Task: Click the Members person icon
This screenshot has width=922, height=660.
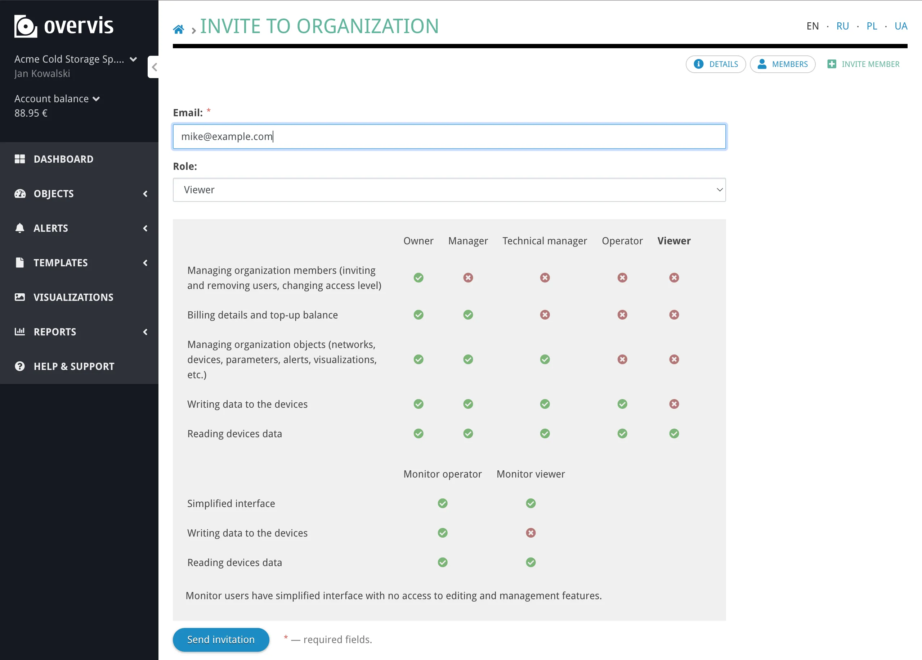Action: (x=762, y=64)
